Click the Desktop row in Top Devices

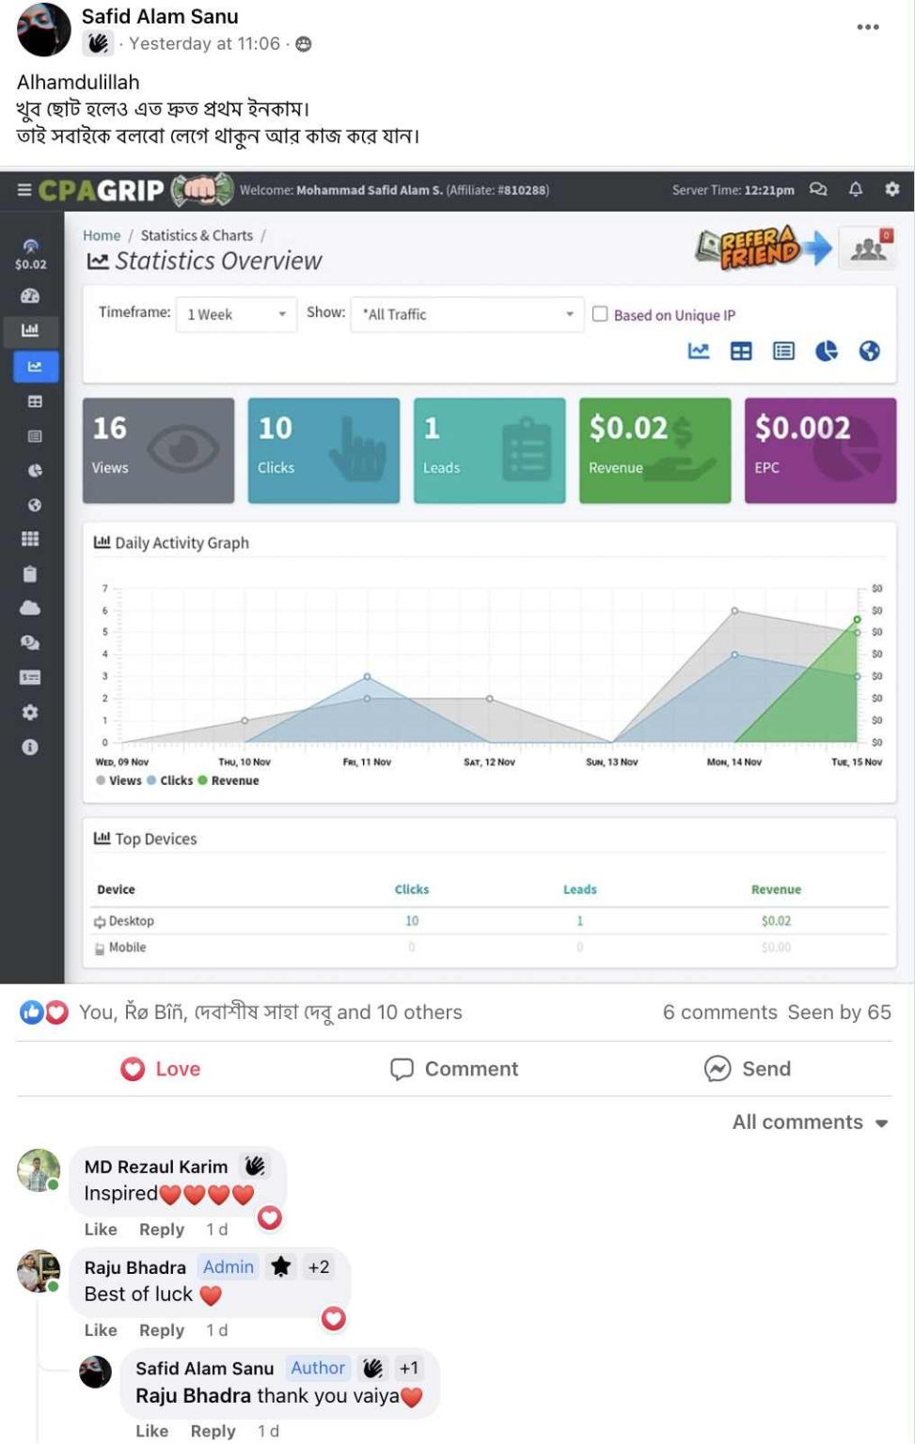tap(490, 921)
